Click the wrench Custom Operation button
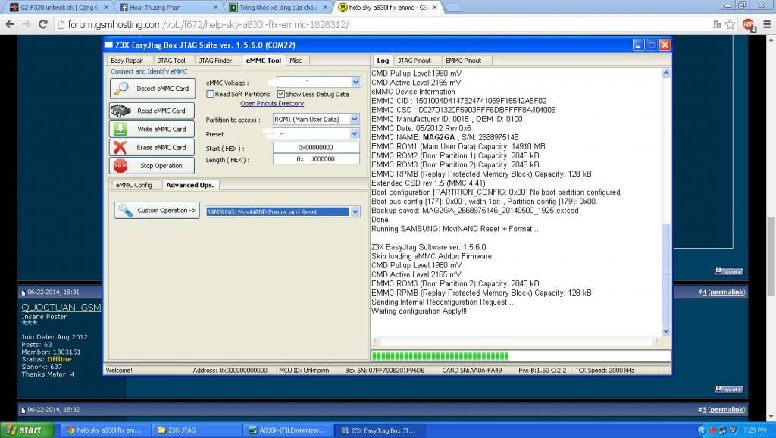Screen dimensions: 776x438 [x=157, y=211]
